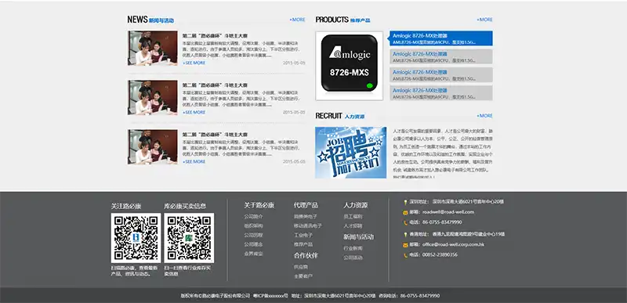Open 工业电子 footer link

click(x=303, y=235)
